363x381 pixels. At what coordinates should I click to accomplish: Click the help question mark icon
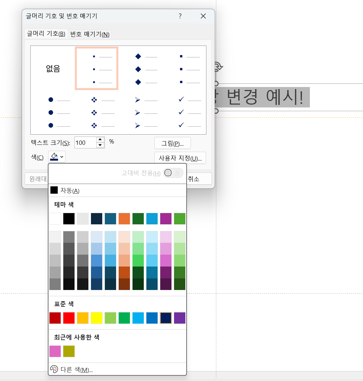180,16
